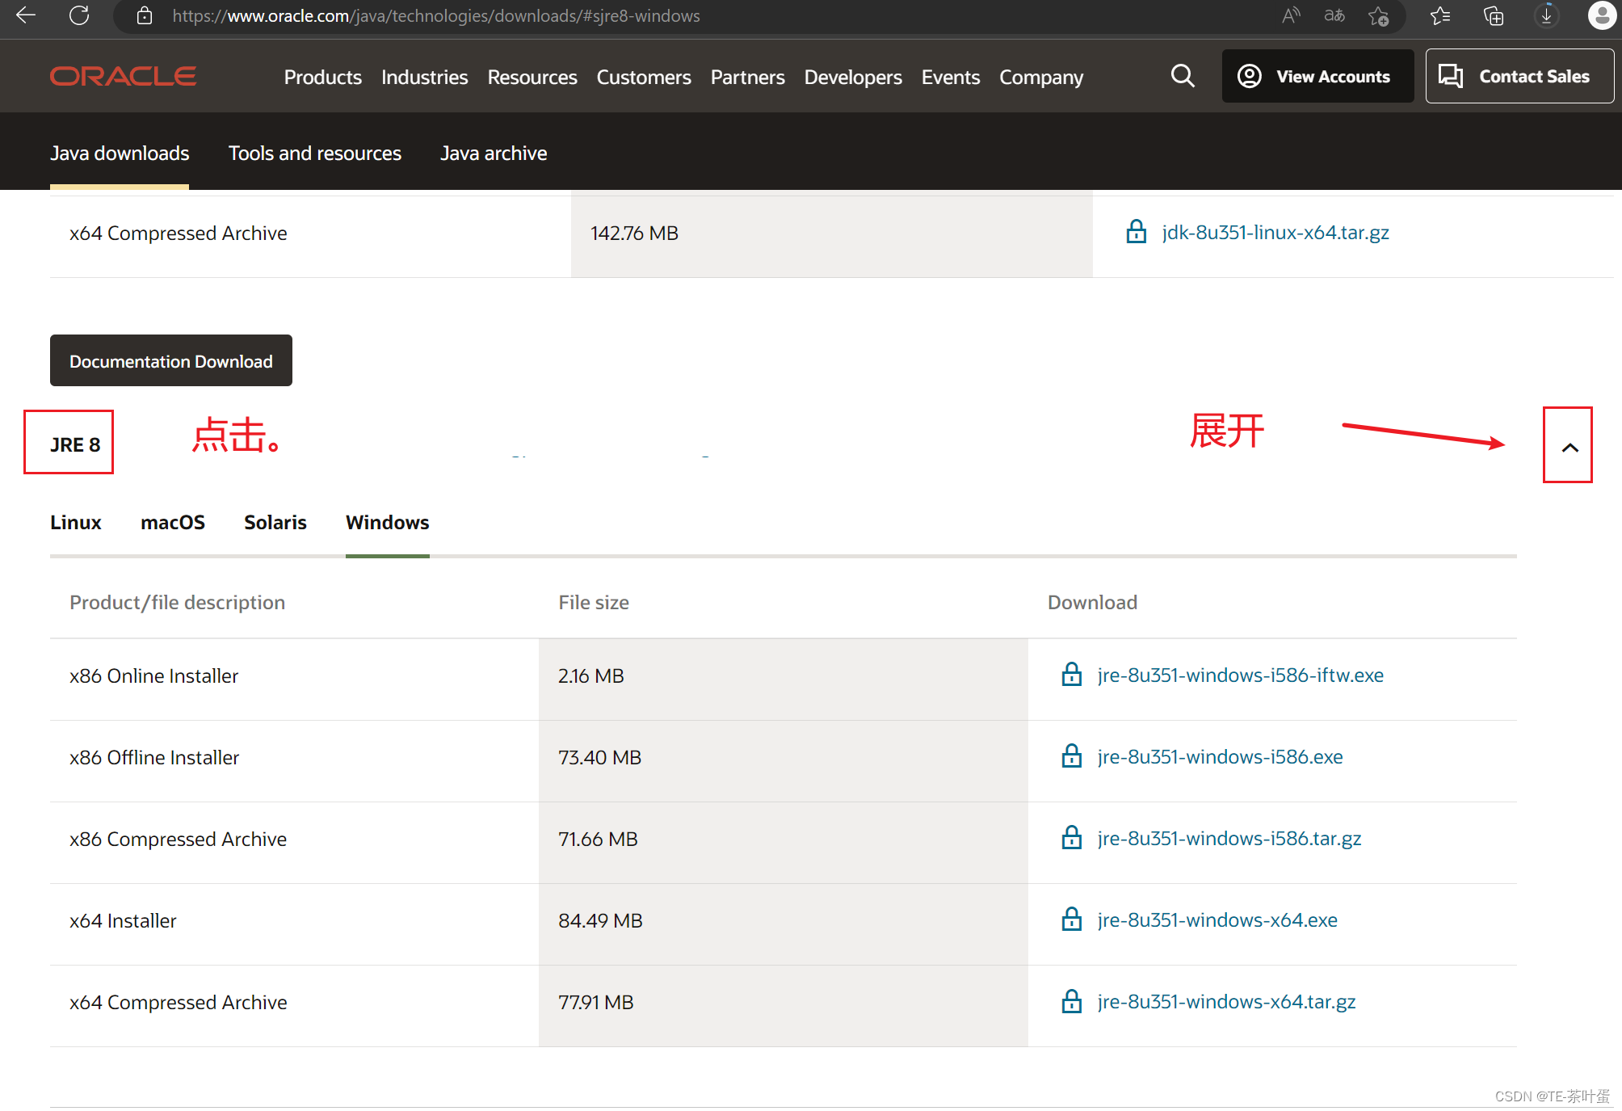Viewport: 1622px width, 1111px height.
Task: Click the lock site-info icon in address bar
Action: [x=145, y=15]
